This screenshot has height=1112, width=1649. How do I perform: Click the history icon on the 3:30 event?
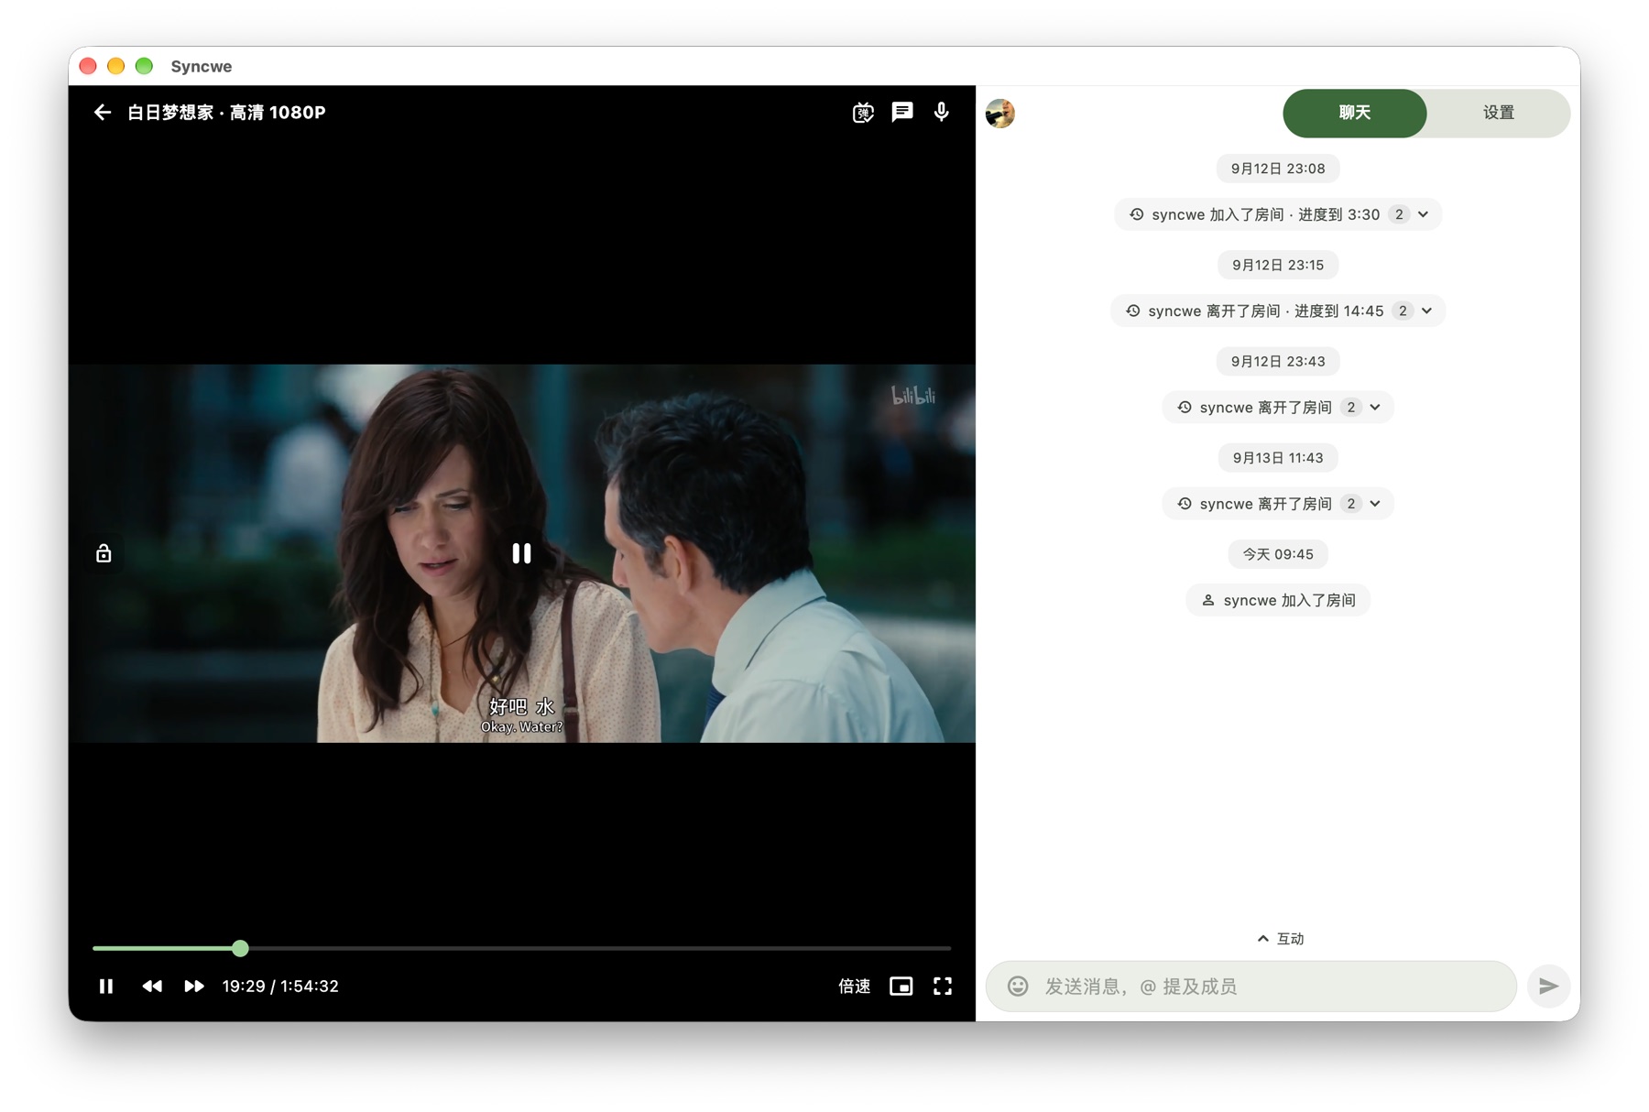(1136, 214)
